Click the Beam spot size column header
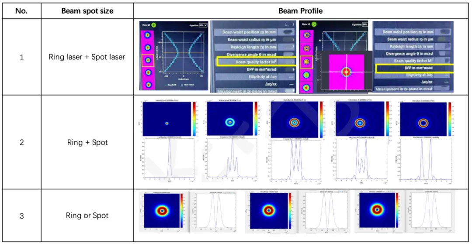 click(x=87, y=11)
